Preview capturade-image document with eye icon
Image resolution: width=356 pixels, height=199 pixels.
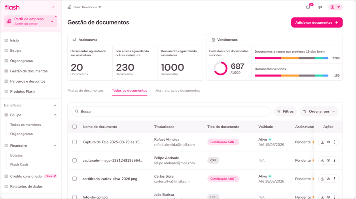coord(328,161)
